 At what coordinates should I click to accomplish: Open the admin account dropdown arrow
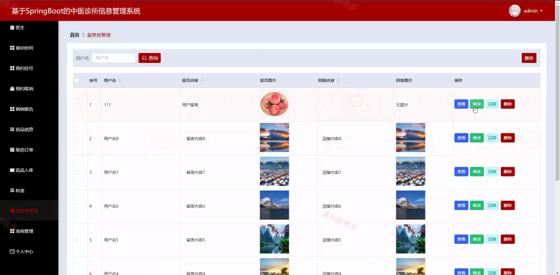[x=541, y=11]
